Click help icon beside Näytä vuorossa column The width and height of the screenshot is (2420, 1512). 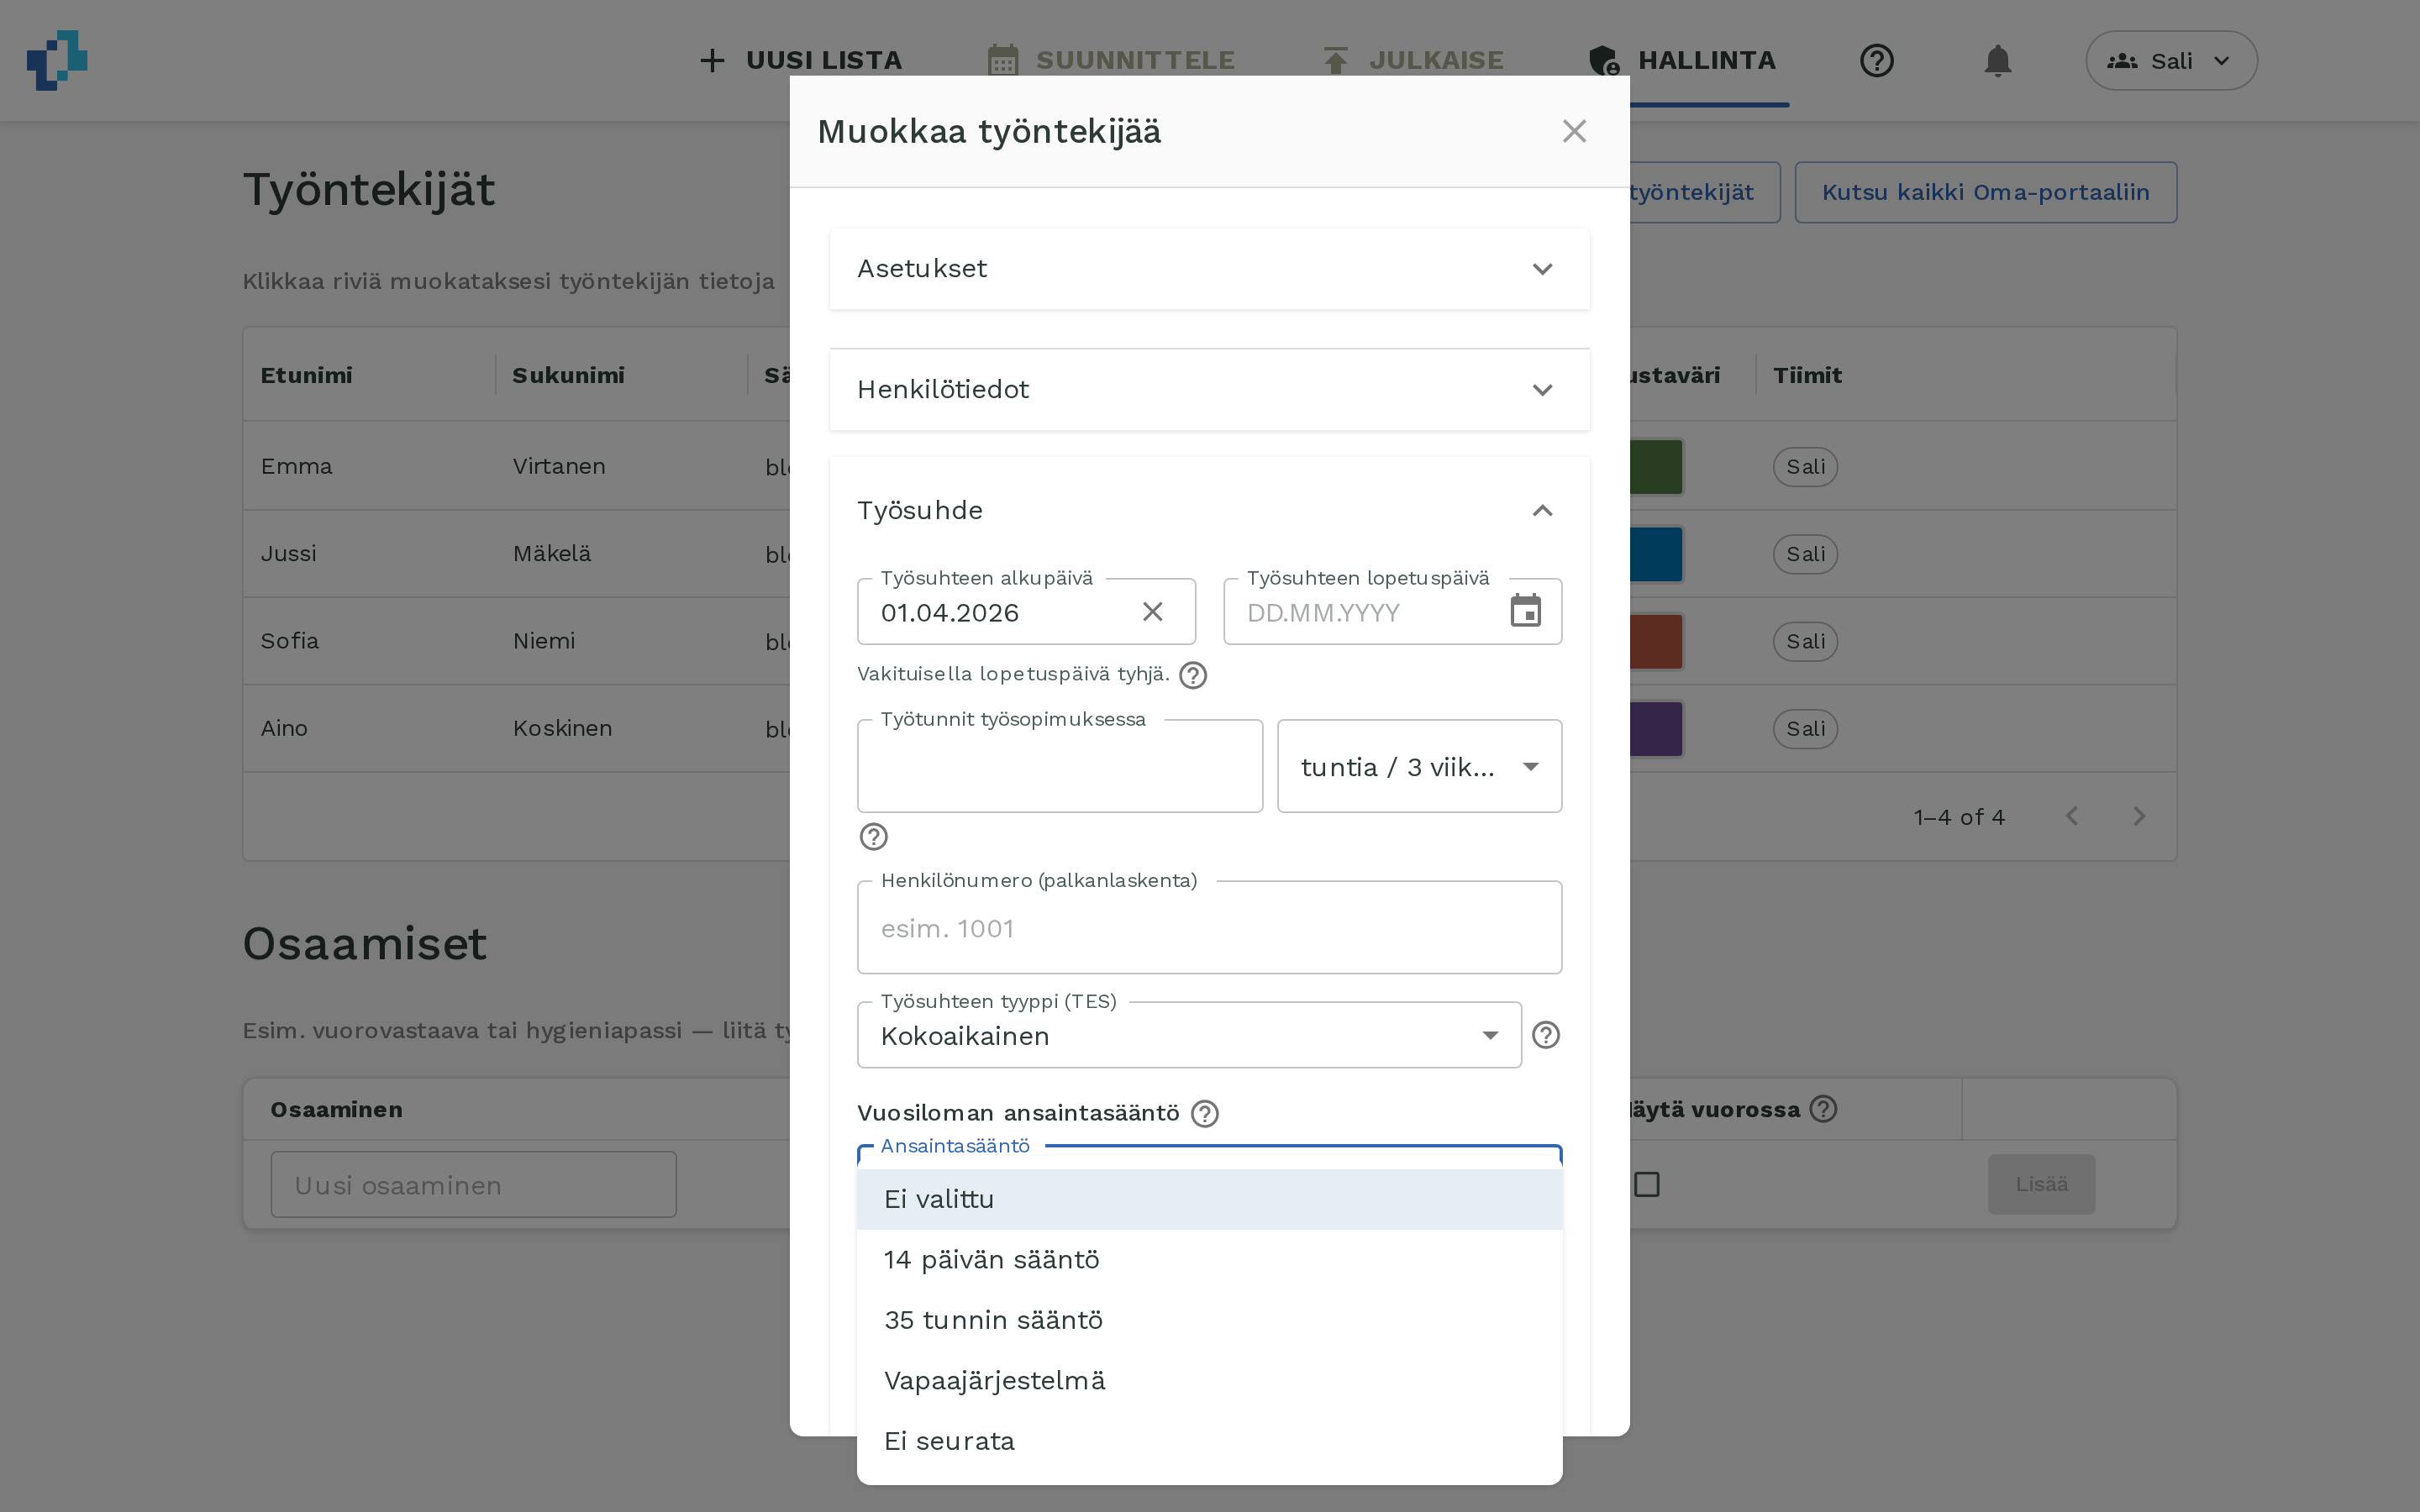[1823, 1109]
